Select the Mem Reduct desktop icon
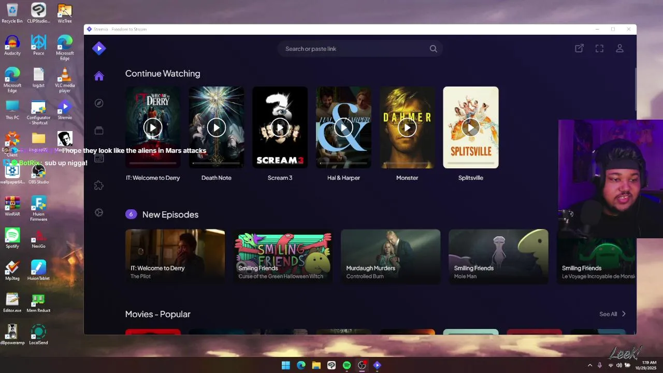This screenshot has width=663, height=373. click(38, 302)
